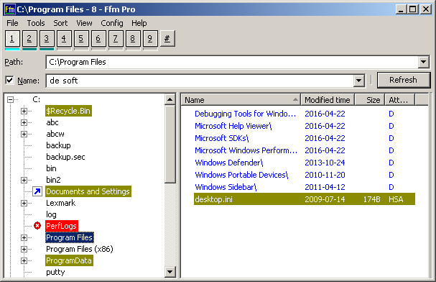Open the Path dropdown list
436x282 pixels.
[424, 62]
